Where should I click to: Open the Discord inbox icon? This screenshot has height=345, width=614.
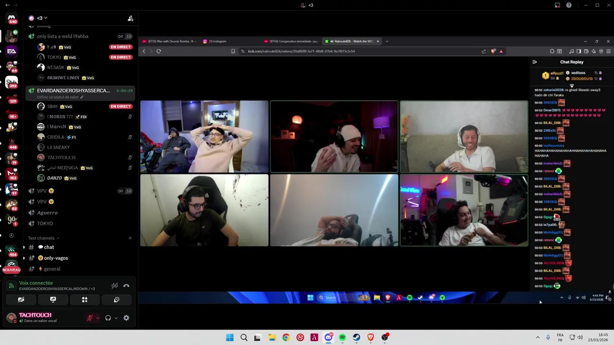click(x=557, y=5)
